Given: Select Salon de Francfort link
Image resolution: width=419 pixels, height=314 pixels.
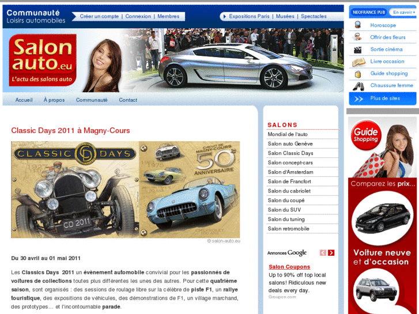Looking at the screenshot, I should 289,181.
